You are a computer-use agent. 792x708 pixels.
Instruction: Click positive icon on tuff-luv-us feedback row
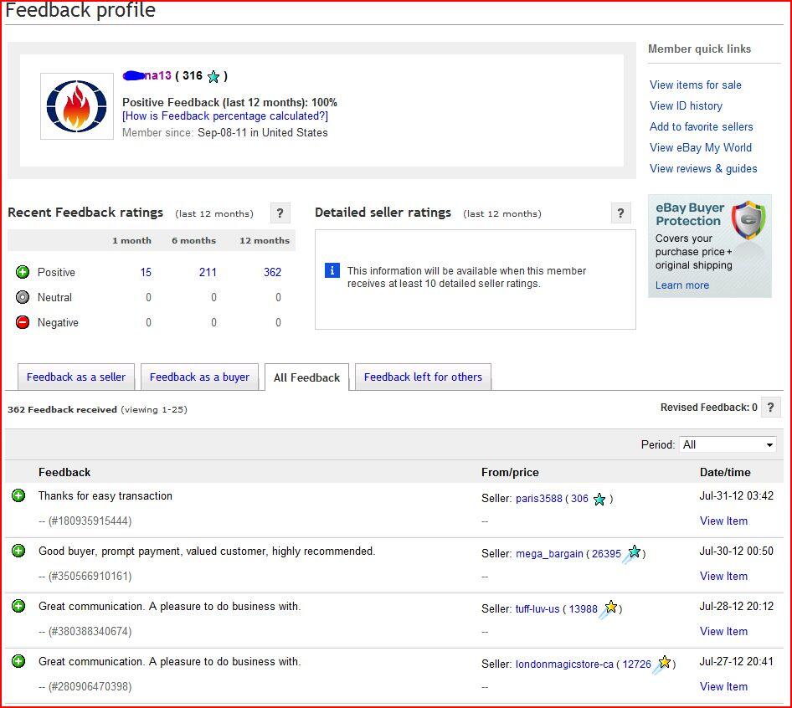pyautogui.click(x=18, y=606)
